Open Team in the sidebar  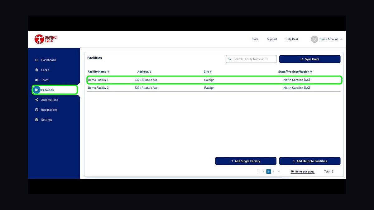(45, 80)
